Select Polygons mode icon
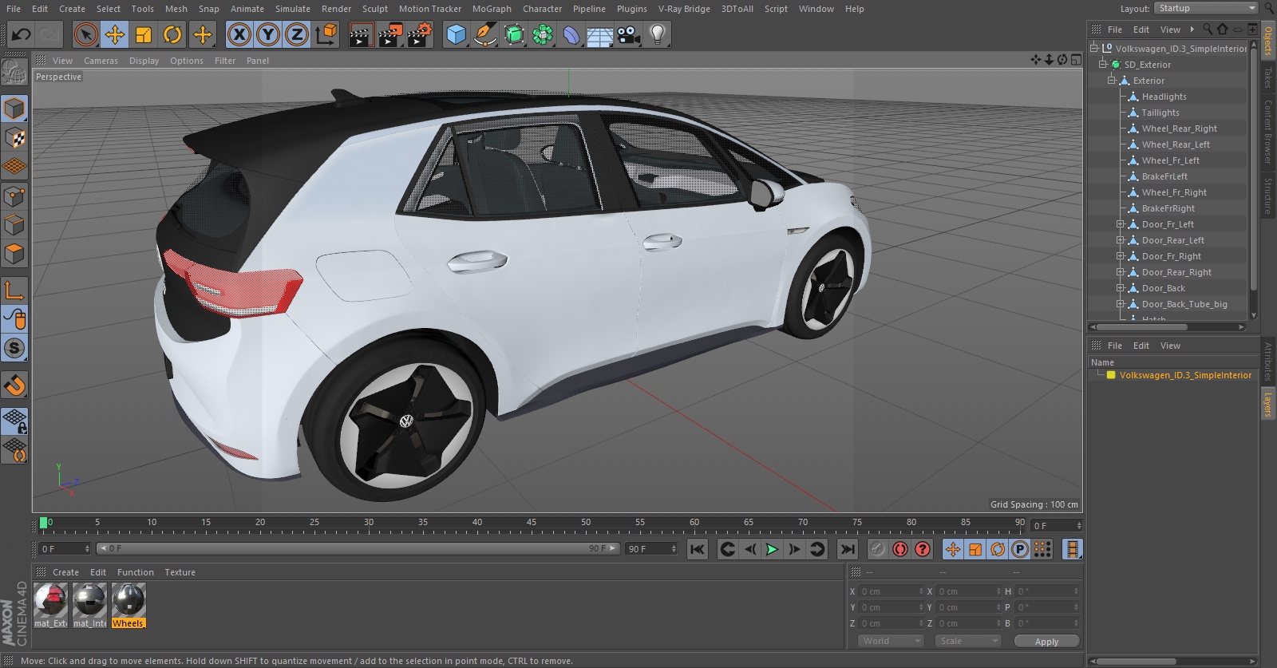Screen dimensions: 1277x668 [x=15, y=255]
